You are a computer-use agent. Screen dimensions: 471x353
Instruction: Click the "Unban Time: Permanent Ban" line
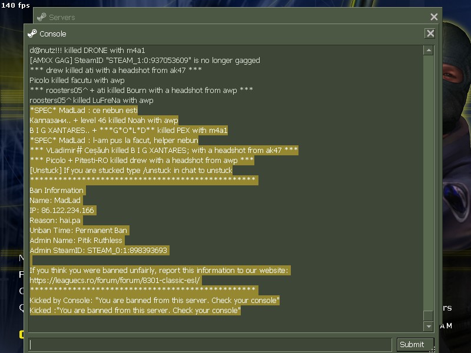tap(79, 230)
